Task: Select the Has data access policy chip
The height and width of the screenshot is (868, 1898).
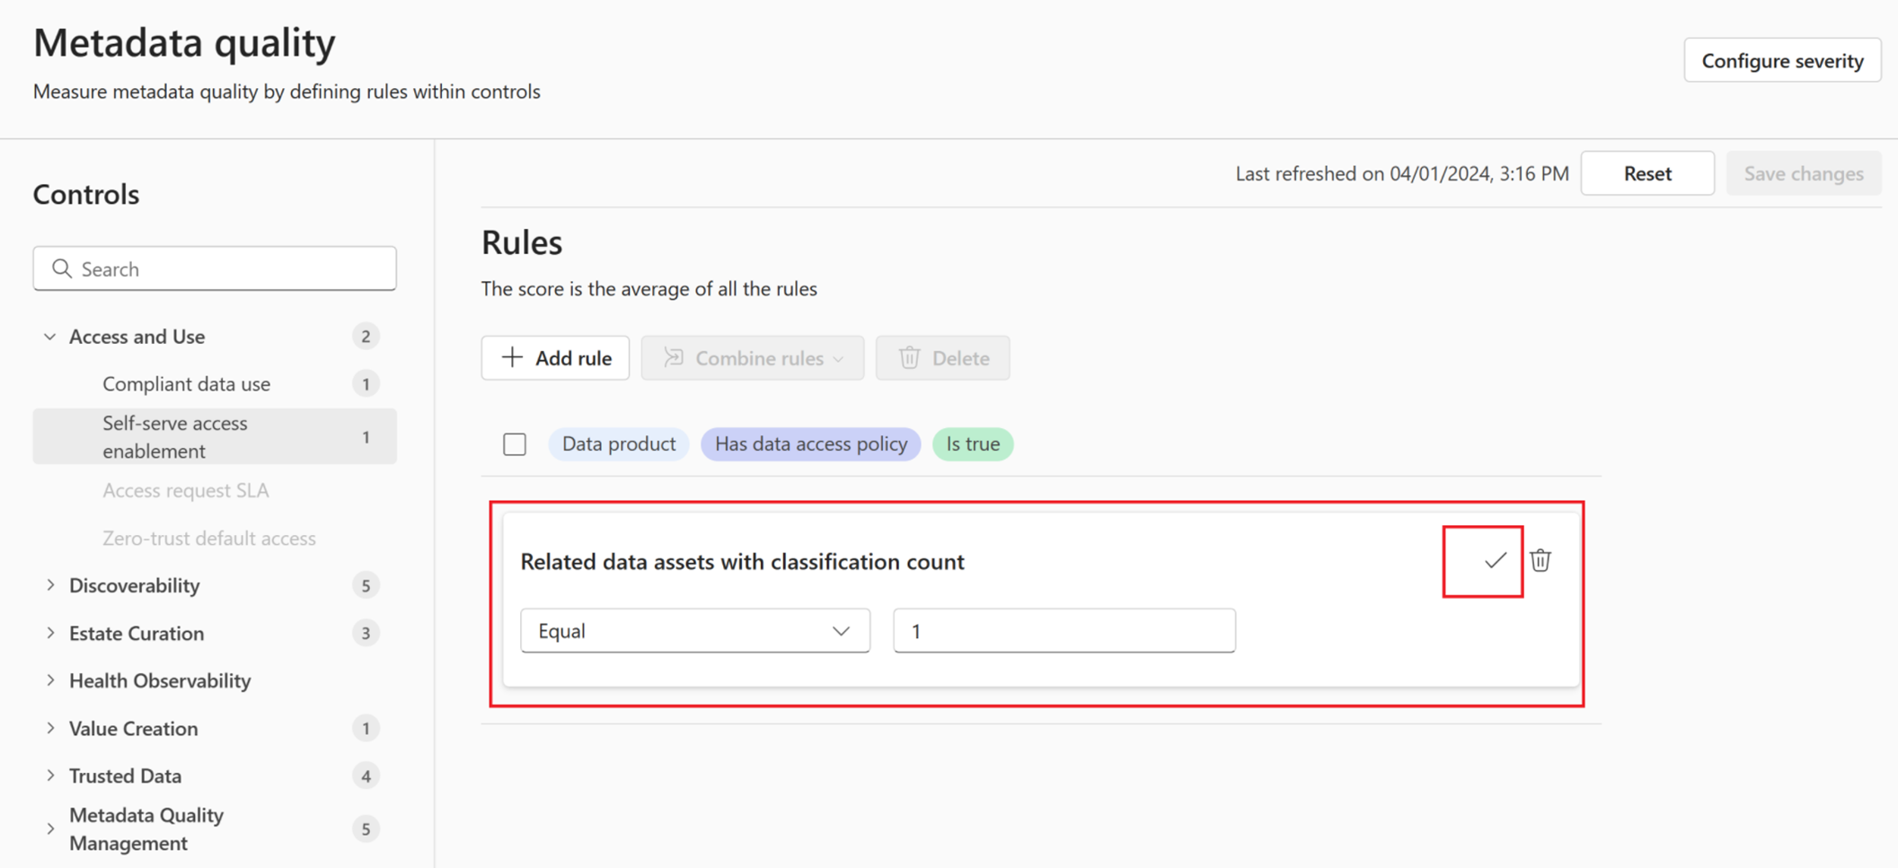Action: click(x=809, y=443)
